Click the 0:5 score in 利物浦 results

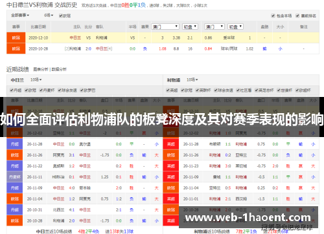pyautogui.click(x=228, y=188)
